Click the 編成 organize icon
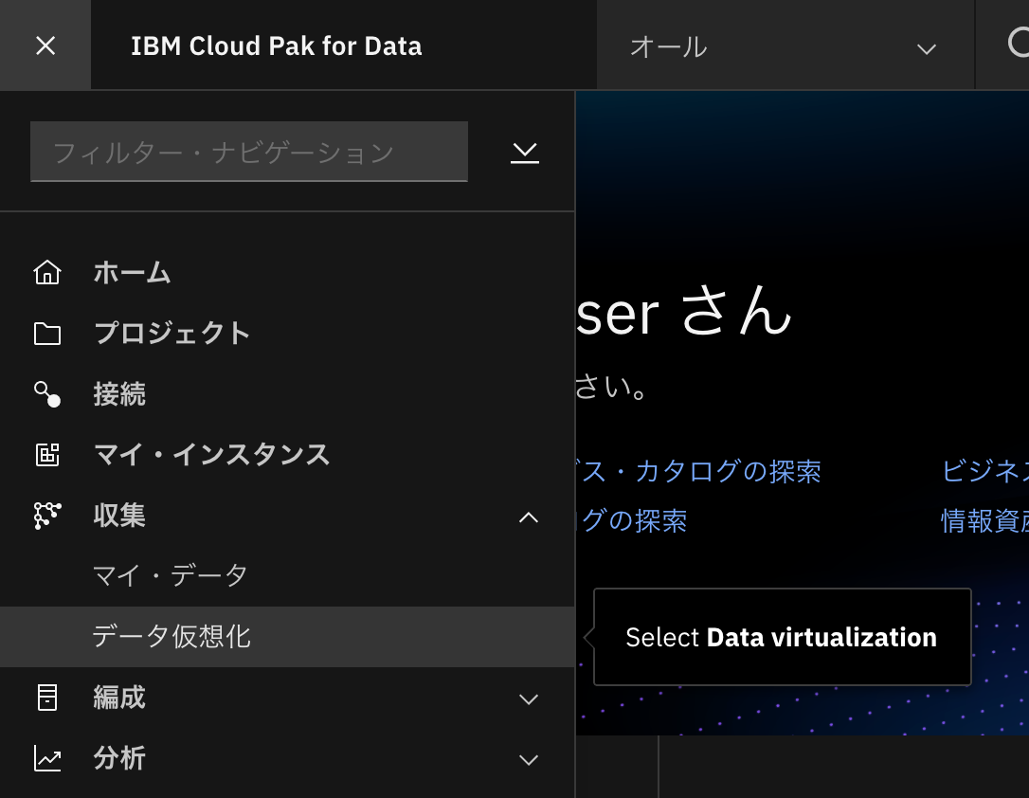The image size is (1029, 798). [47, 697]
